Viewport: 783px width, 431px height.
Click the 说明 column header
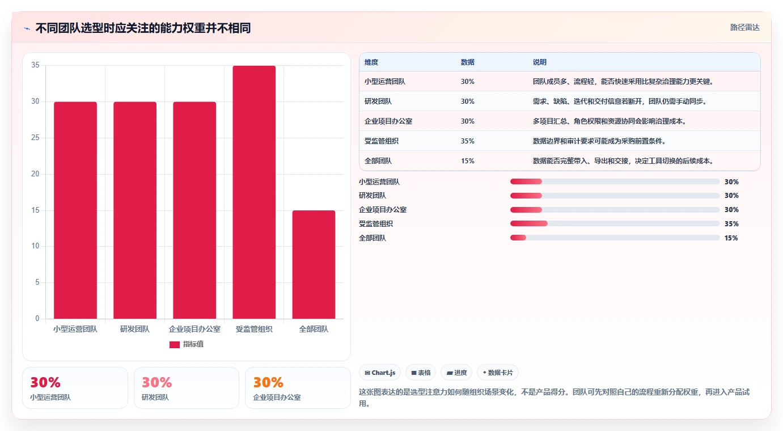tap(540, 62)
